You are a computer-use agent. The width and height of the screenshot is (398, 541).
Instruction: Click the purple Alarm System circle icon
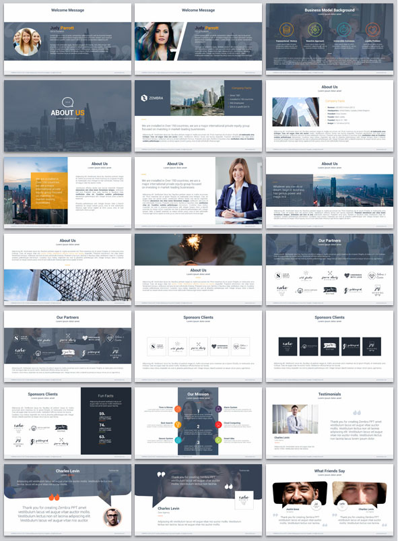pos(218,409)
